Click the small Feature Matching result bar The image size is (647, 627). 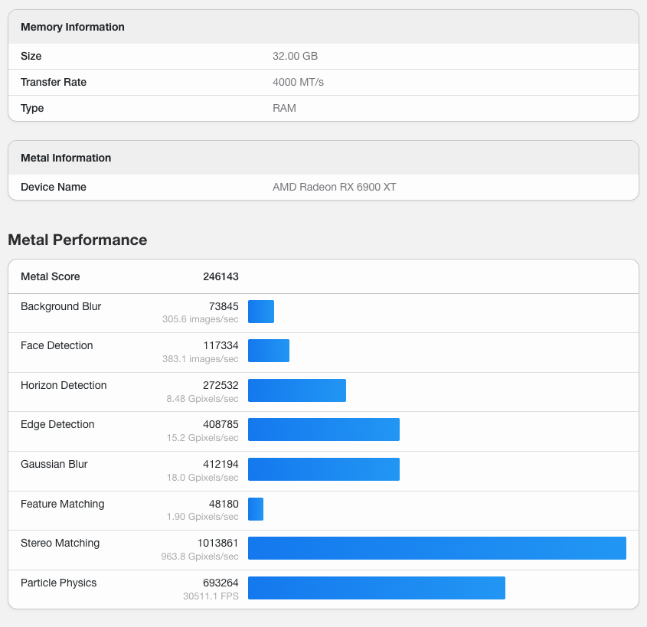(x=256, y=509)
